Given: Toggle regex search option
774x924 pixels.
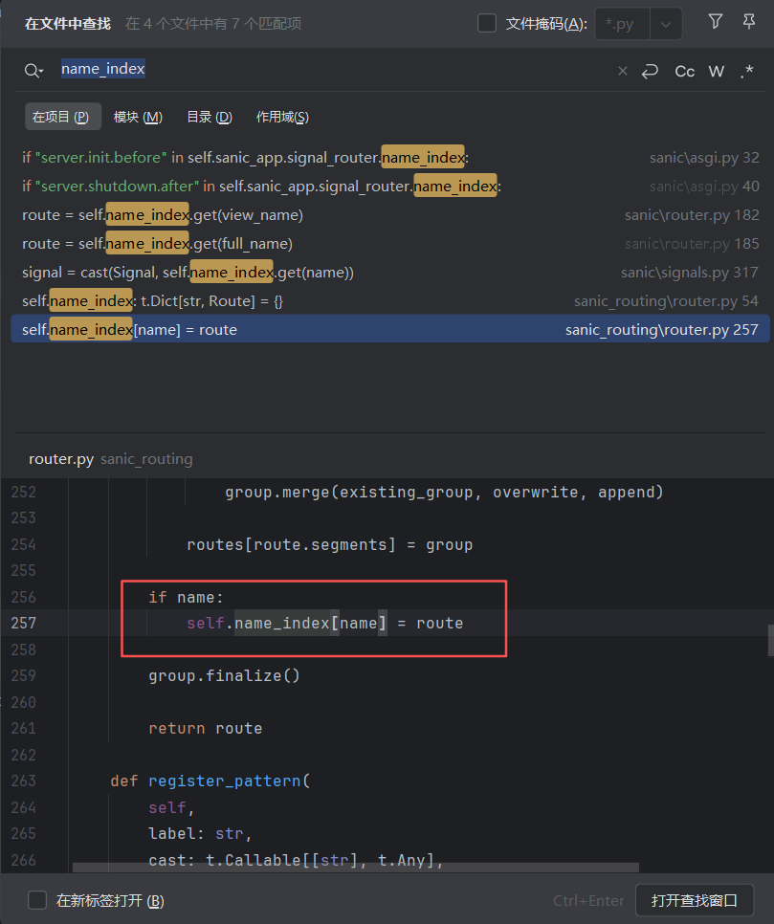Looking at the screenshot, I should 747,71.
